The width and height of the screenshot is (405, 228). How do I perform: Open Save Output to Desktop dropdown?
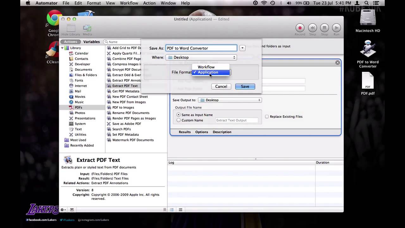coord(230,100)
